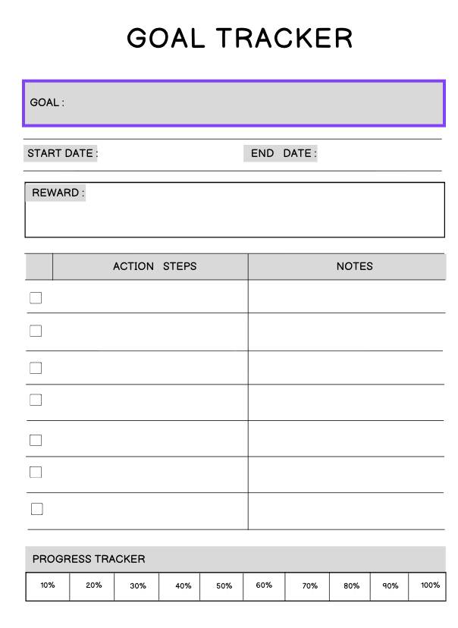Check the first action step checkbox
458x628 pixels.
36,298
